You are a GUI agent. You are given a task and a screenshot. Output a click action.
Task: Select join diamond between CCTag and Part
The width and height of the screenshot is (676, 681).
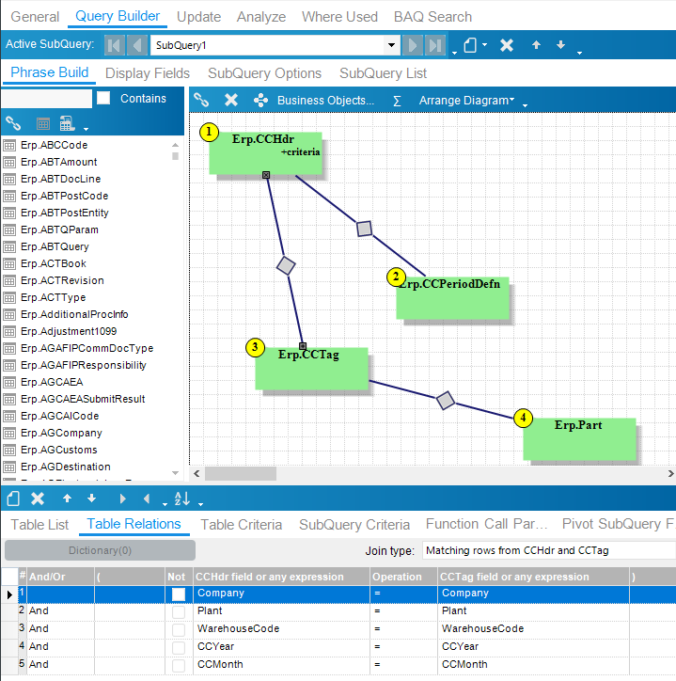point(446,401)
